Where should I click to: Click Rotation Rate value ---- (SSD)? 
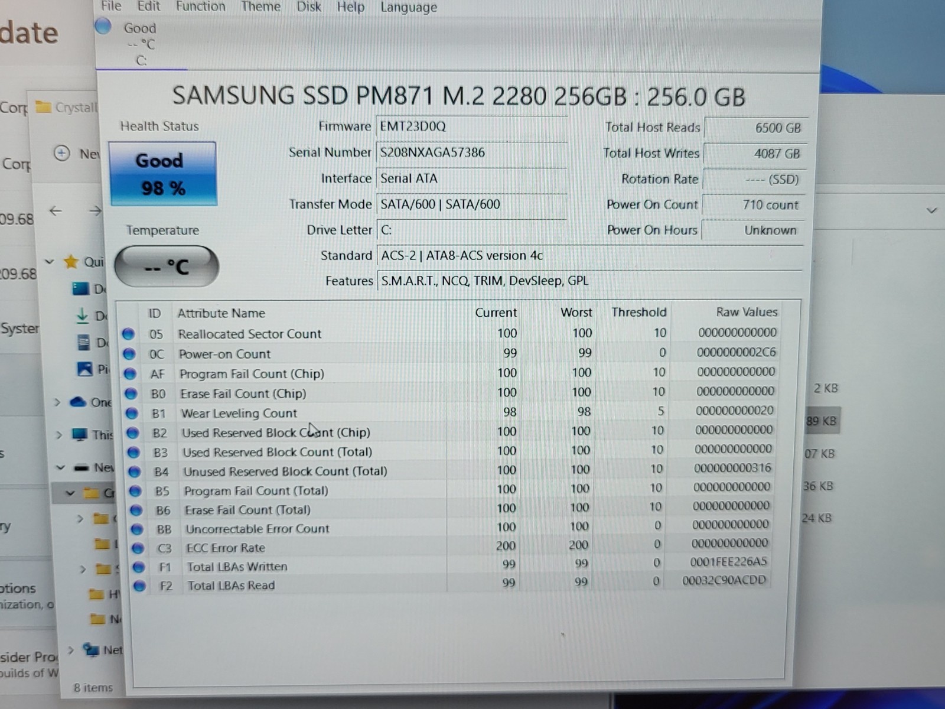tap(754, 180)
